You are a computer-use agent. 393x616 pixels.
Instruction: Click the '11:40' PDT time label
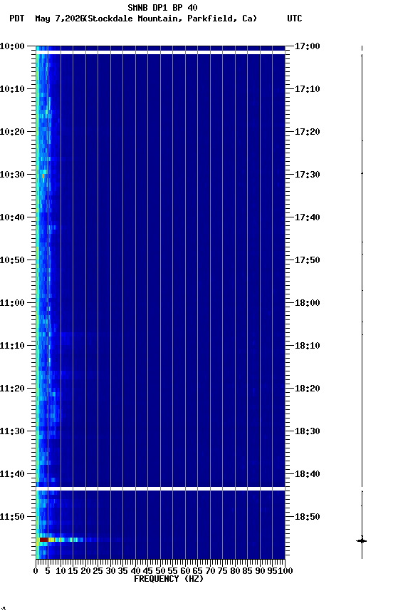pos(12,475)
